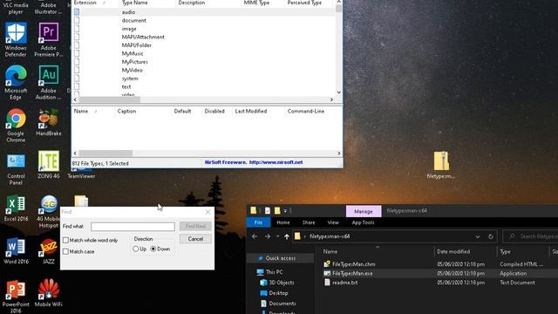Screen dimensions: 558x314
Task: Launch HandBrake desktop icon
Action: (49, 122)
